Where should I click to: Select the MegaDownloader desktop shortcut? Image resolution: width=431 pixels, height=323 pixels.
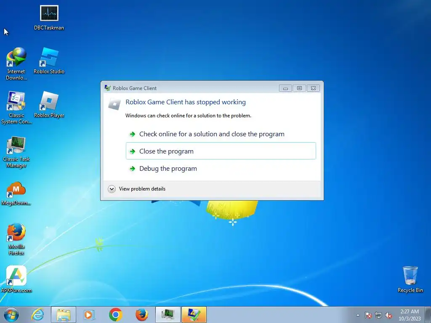16,193
